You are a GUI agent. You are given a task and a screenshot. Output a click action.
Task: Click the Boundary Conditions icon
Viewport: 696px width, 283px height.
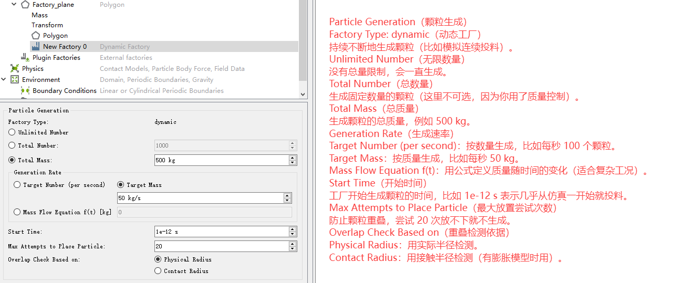tap(25, 91)
